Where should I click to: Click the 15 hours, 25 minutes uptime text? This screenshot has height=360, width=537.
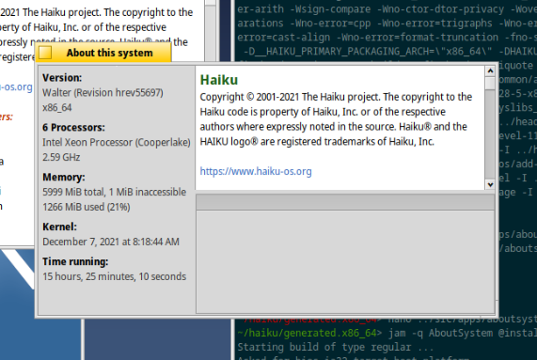coord(114,276)
